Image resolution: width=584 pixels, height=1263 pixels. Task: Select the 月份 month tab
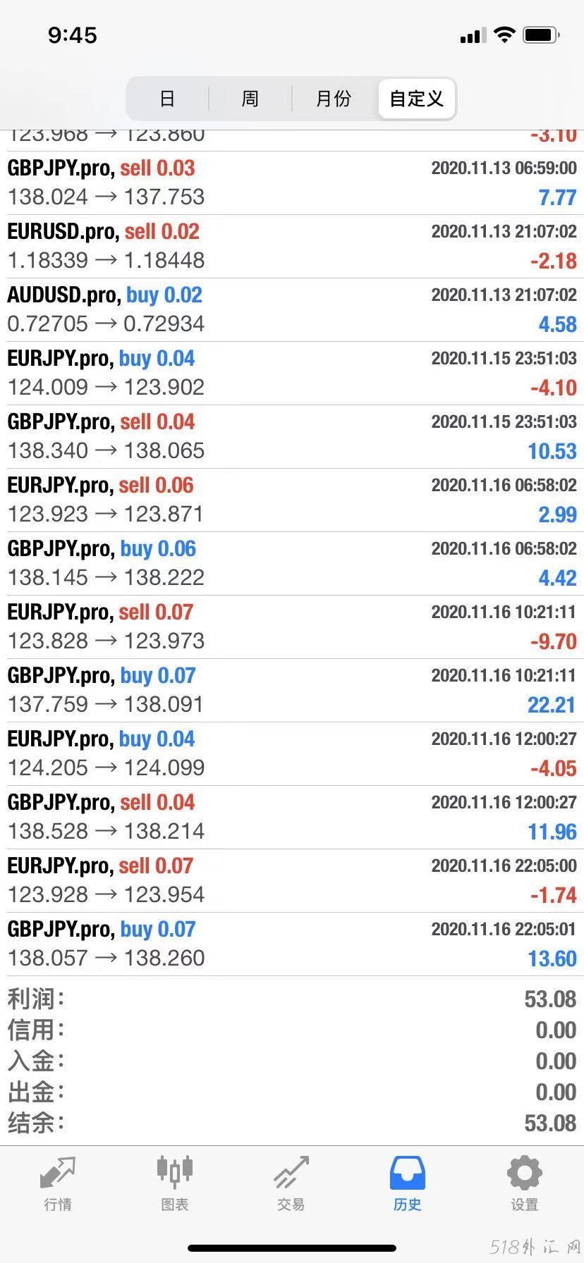(x=334, y=99)
